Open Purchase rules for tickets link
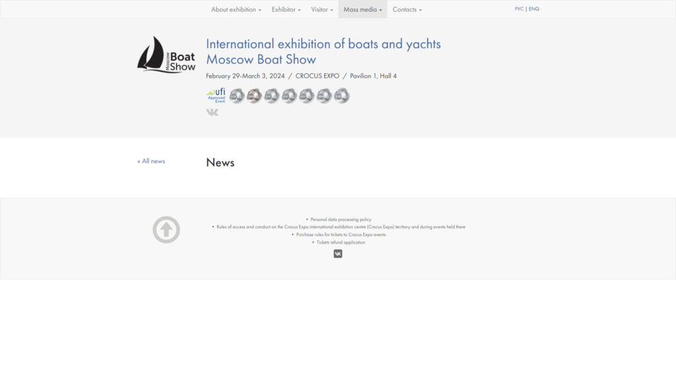Viewport: 676px width, 380px height. (x=341, y=234)
